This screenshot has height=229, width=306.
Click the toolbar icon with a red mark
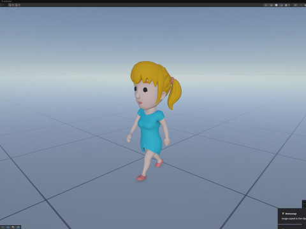tap(17, 5)
